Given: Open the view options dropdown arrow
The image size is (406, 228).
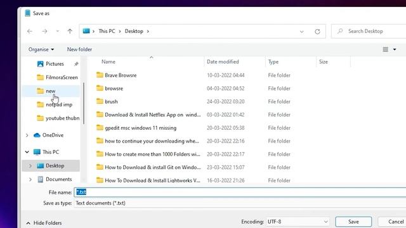Looking at the screenshot, I should [x=395, y=49].
